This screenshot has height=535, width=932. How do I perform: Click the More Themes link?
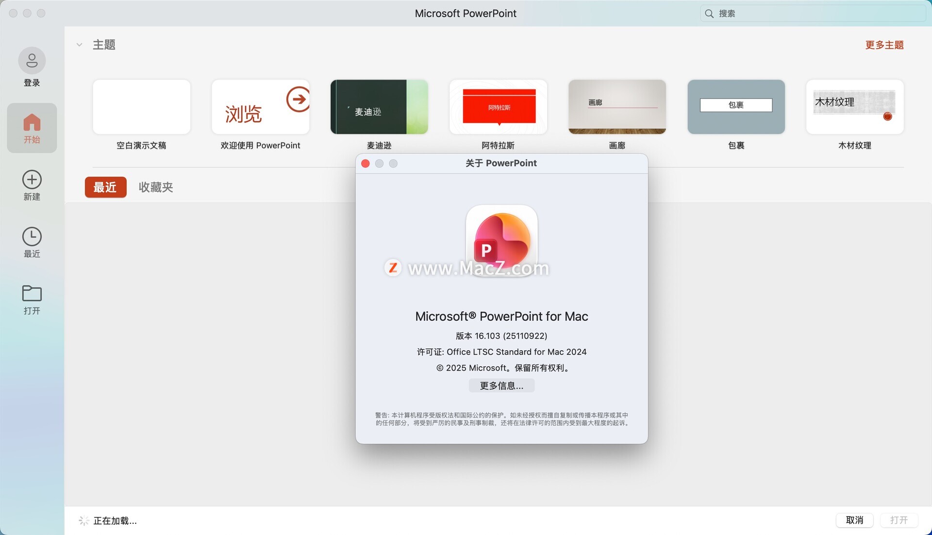click(884, 45)
